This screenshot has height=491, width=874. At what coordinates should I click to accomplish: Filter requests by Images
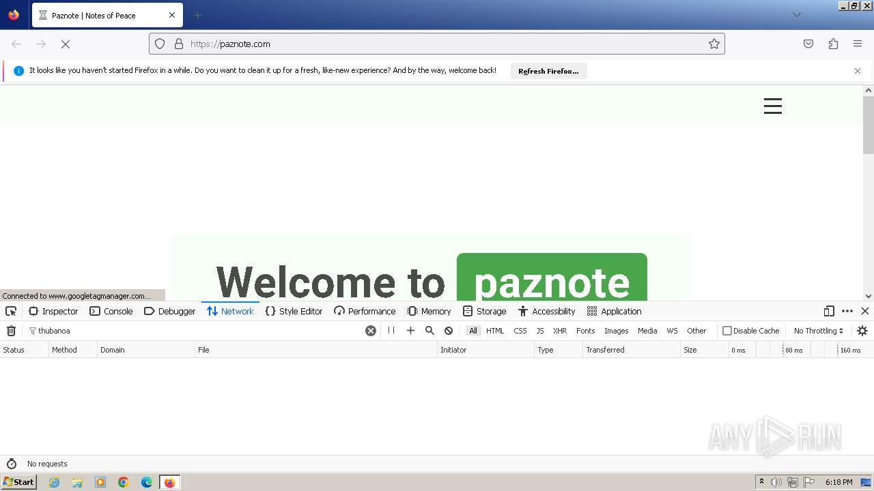617,331
